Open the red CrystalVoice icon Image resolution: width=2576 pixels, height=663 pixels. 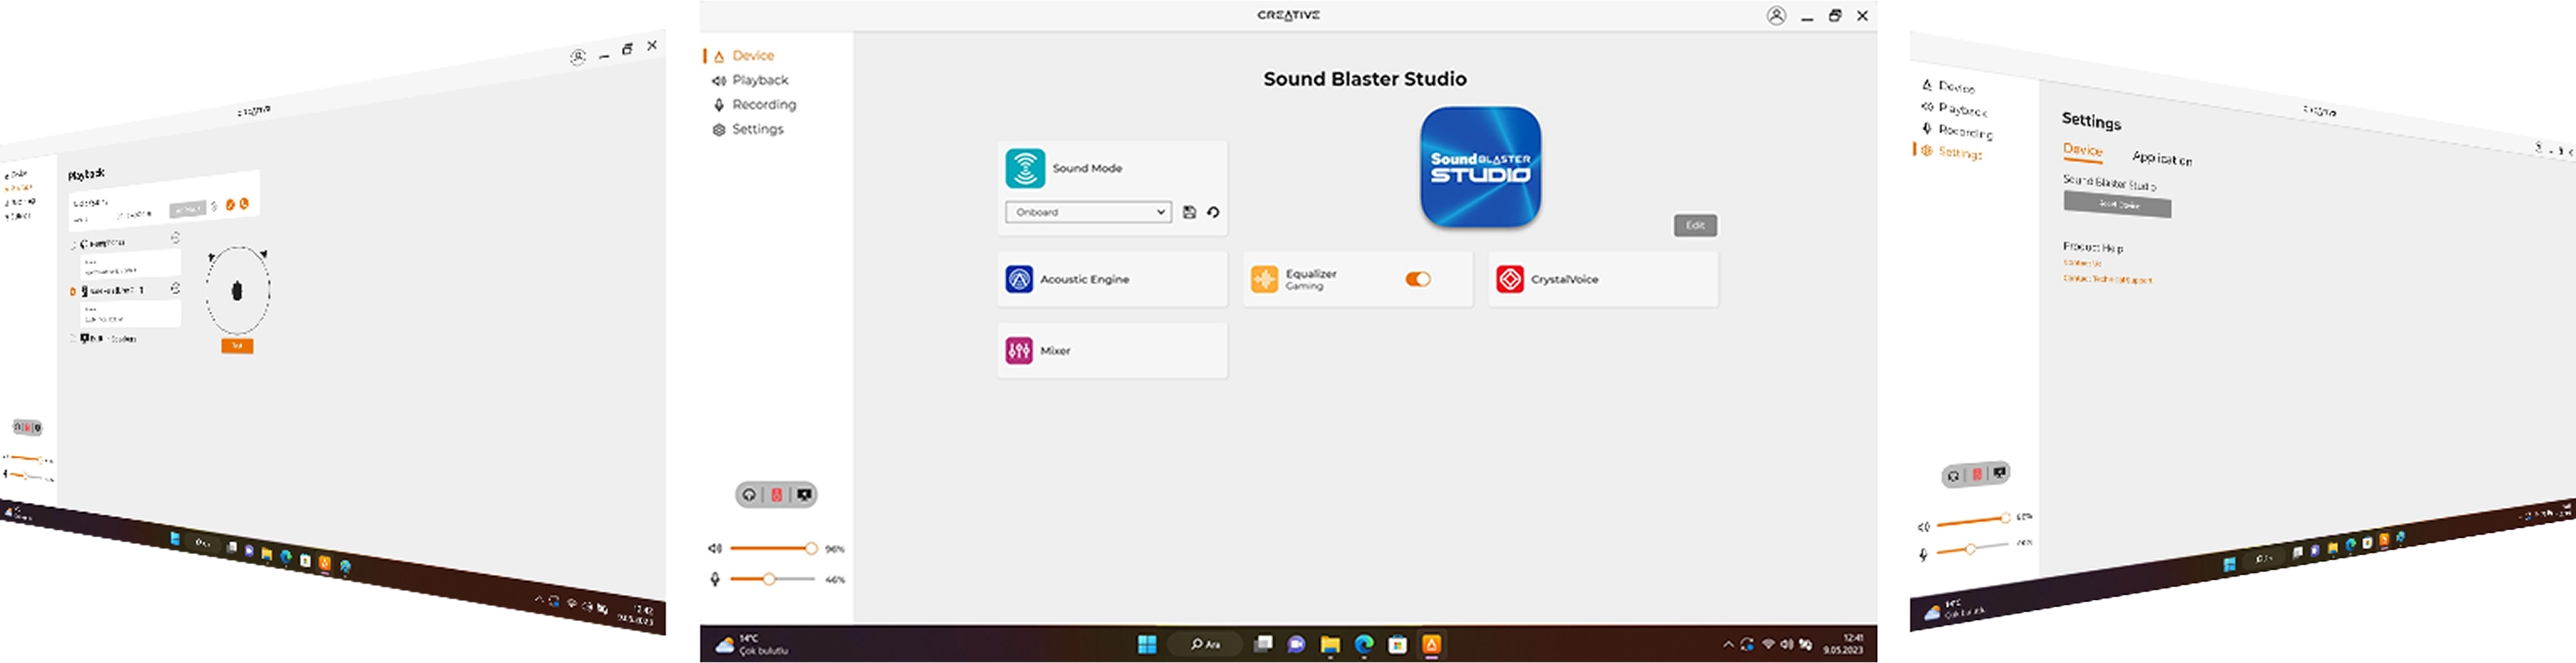pos(1510,280)
